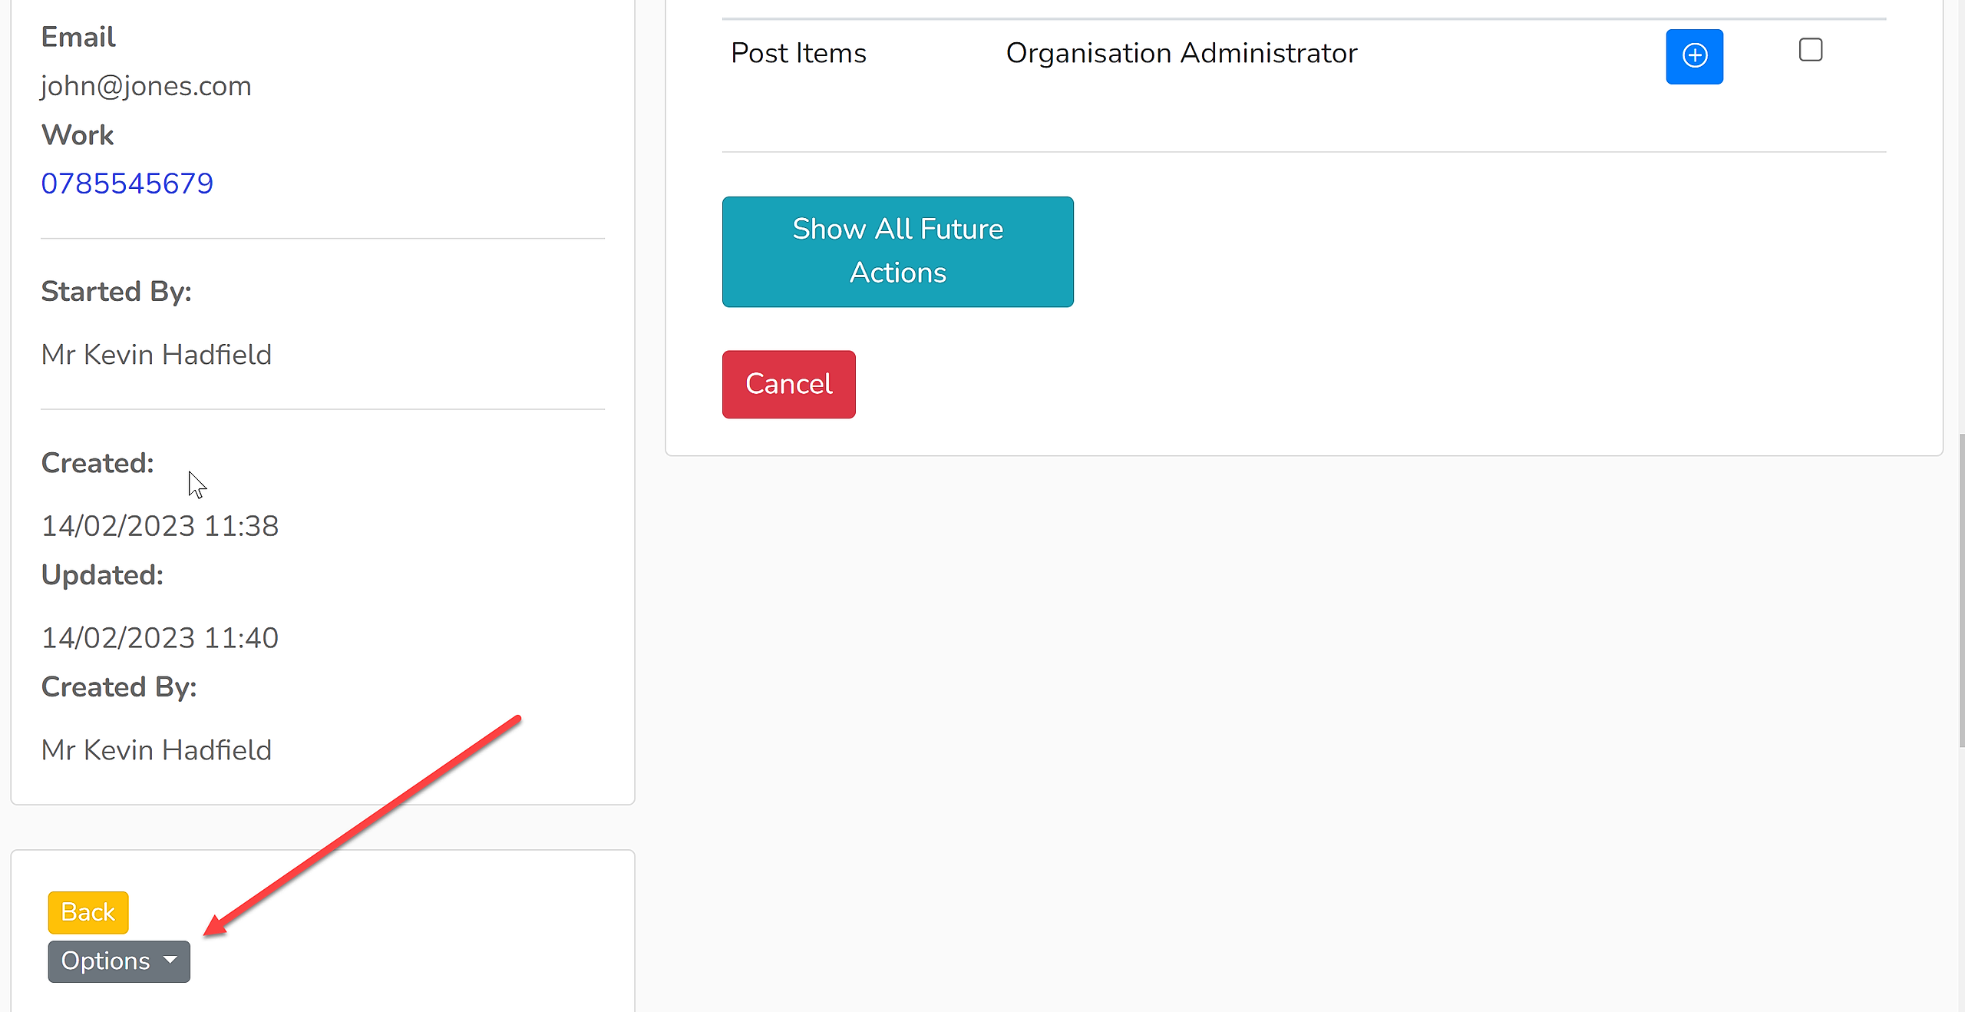This screenshot has height=1012, width=1965.
Task: Click the updated timestamp 14/02/2023 11:40
Action: (x=160, y=638)
